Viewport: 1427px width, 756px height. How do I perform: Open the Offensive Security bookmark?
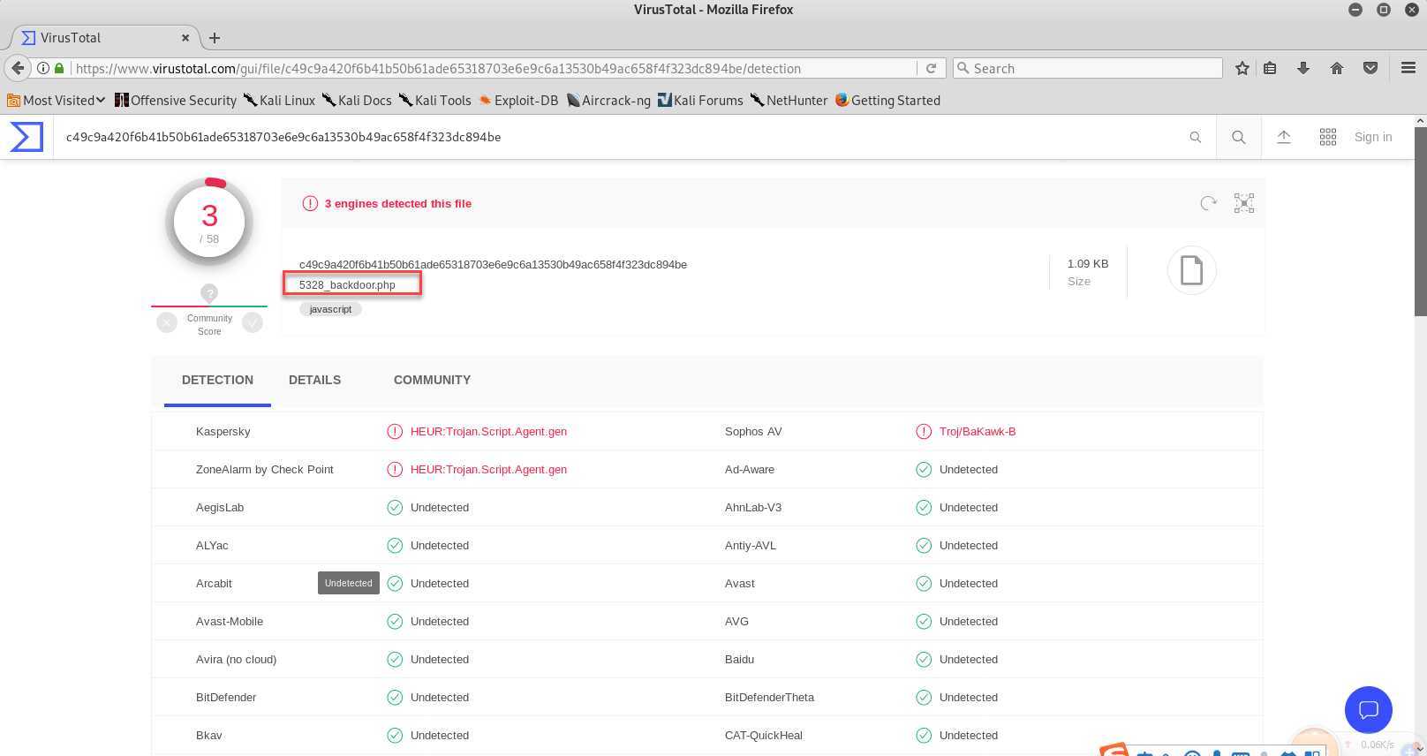click(176, 100)
